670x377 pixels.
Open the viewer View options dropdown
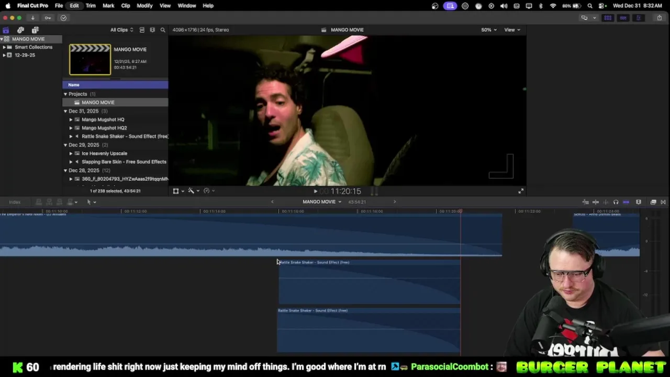(512, 30)
